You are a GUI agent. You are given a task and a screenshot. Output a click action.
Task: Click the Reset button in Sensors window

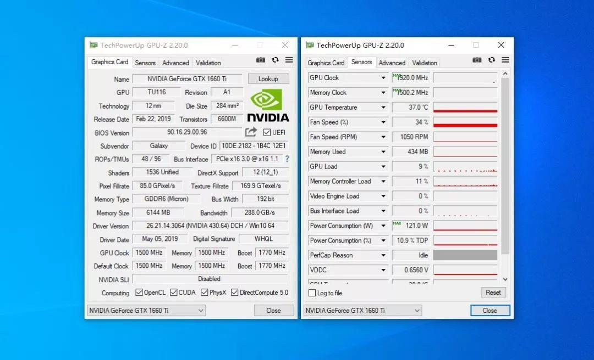(x=493, y=292)
